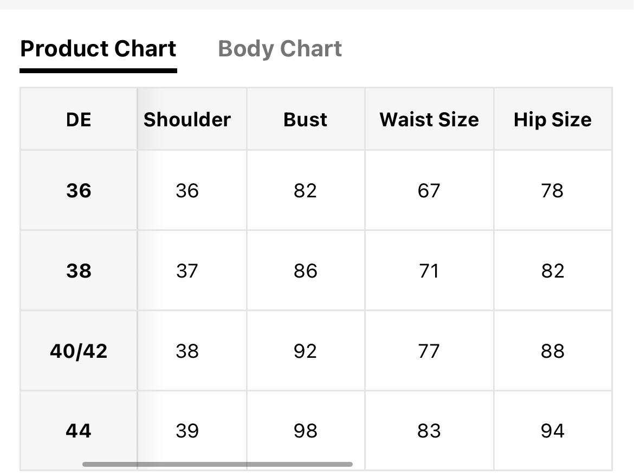Viewport: 634px width, 476px height.
Task: Click the bust value 82 cell
Action: pyautogui.click(x=306, y=190)
